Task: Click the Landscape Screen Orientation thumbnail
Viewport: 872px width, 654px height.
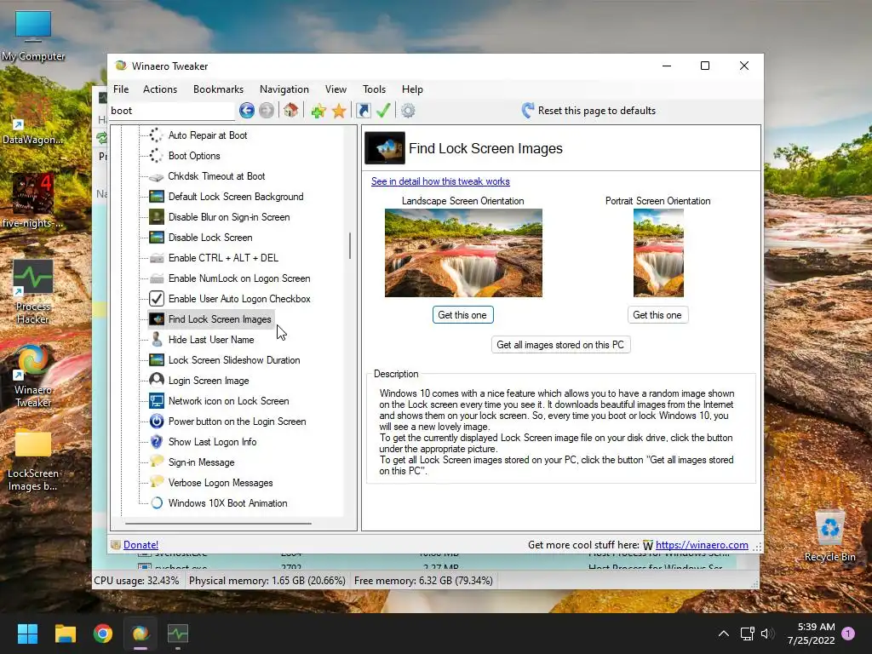Action: (463, 252)
